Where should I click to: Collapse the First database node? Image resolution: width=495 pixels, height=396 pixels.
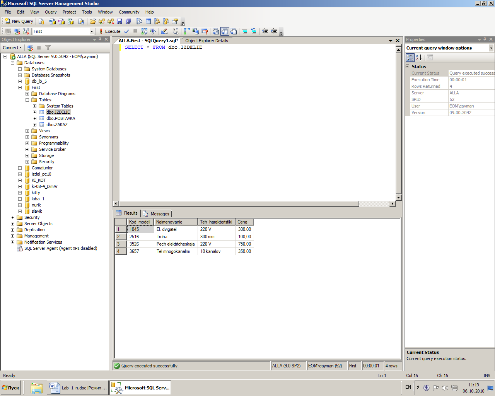point(20,87)
